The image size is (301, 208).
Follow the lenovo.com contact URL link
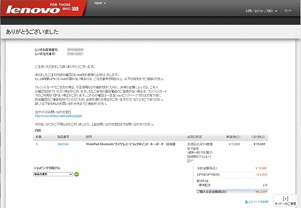click(59, 116)
